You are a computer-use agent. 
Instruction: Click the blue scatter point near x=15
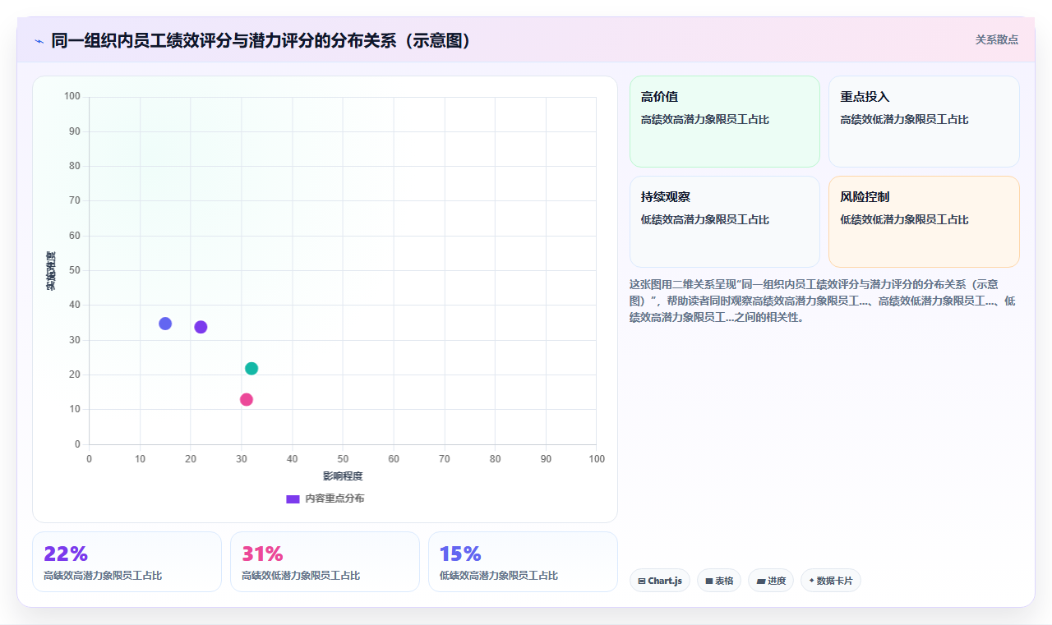tap(165, 324)
